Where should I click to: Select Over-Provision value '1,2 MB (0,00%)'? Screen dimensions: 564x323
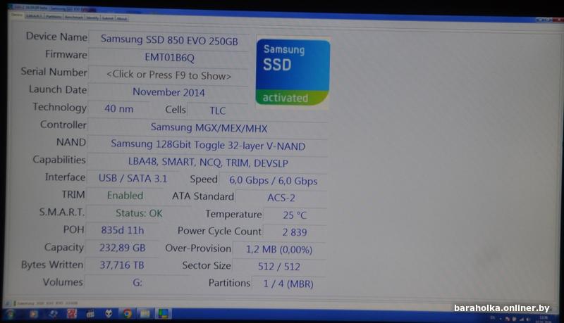pos(278,249)
